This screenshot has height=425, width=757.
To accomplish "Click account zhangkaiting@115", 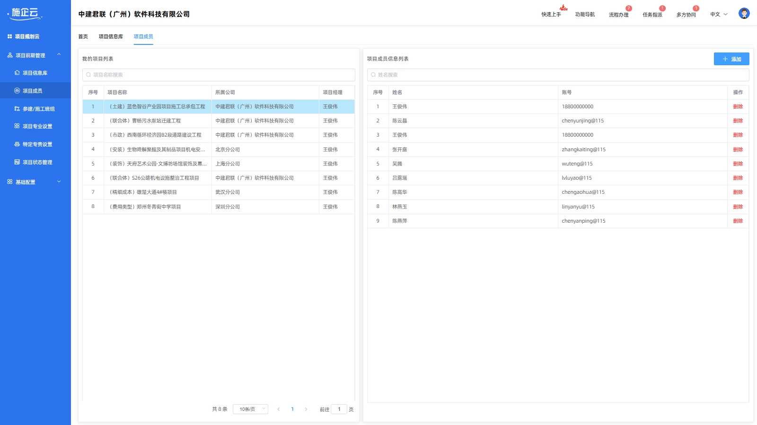I will click(584, 149).
